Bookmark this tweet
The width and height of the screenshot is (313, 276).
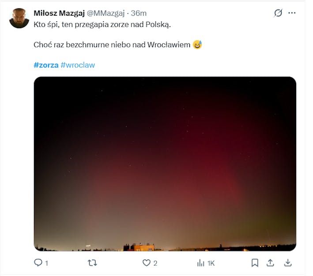pyautogui.click(x=255, y=263)
